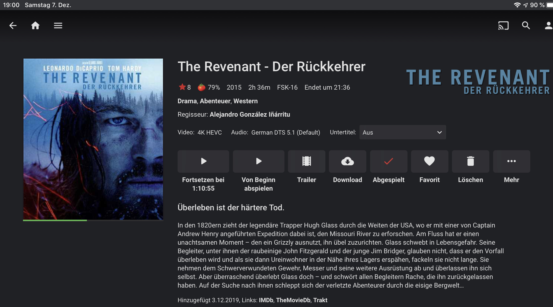Open the IMDb link
The width and height of the screenshot is (553, 307).
(266, 300)
